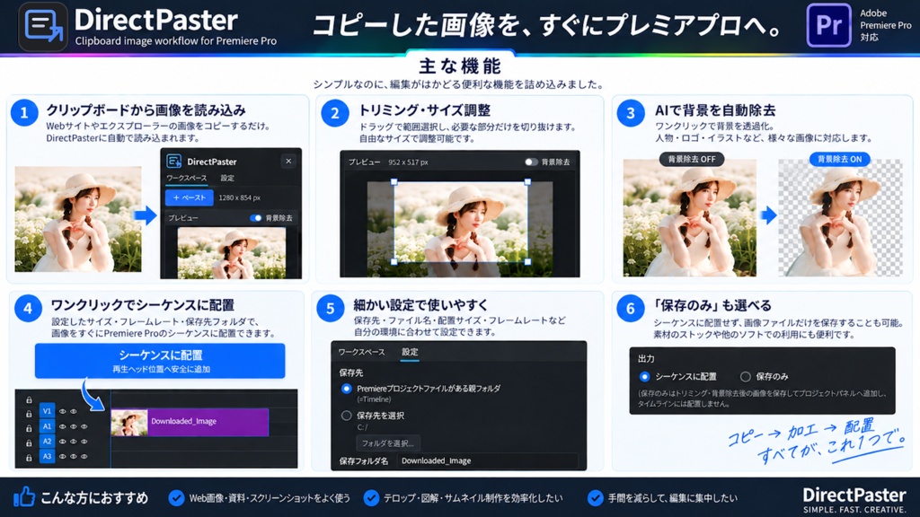Click the blue ペースト button
Screen dimensions: 920x517
189,197
